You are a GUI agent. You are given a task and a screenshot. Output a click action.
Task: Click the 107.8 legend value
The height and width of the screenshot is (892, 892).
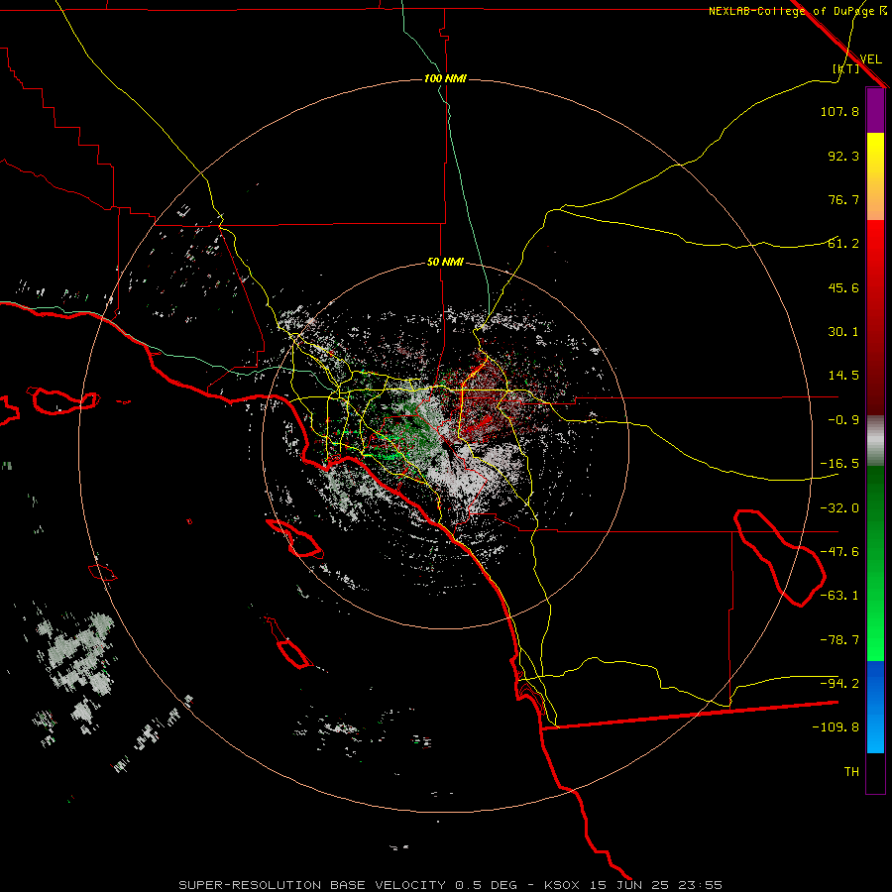coord(839,111)
